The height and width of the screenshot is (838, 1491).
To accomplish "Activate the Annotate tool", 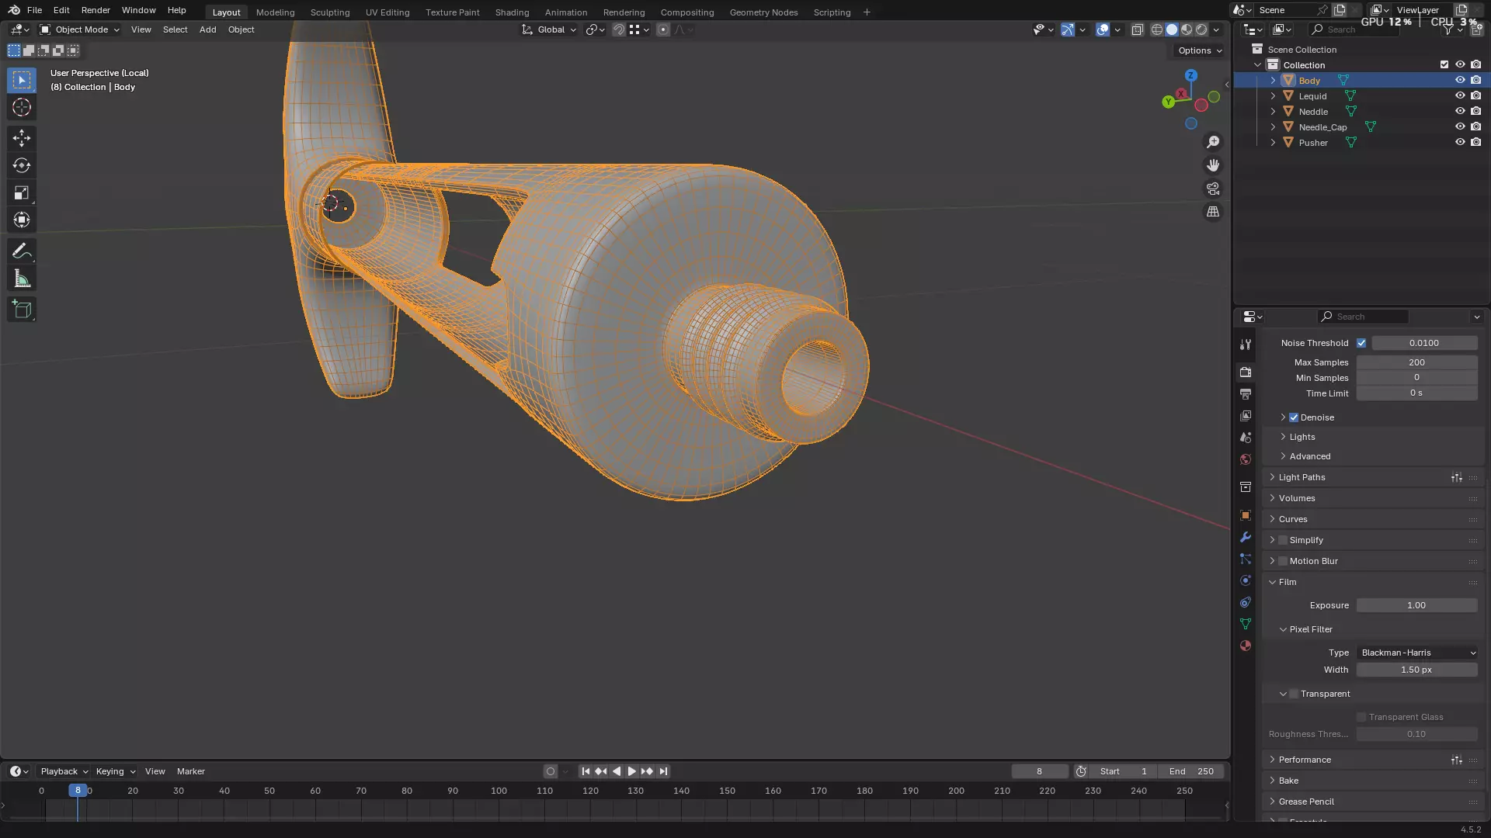I will coord(22,251).
